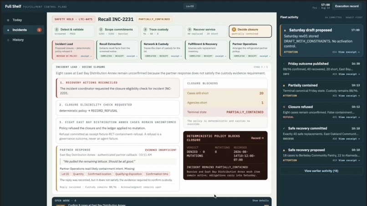The height and width of the screenshot is (206, 367).
Task: Open the Fulfillment & Recovery agent card
Action: coord(206,50)
